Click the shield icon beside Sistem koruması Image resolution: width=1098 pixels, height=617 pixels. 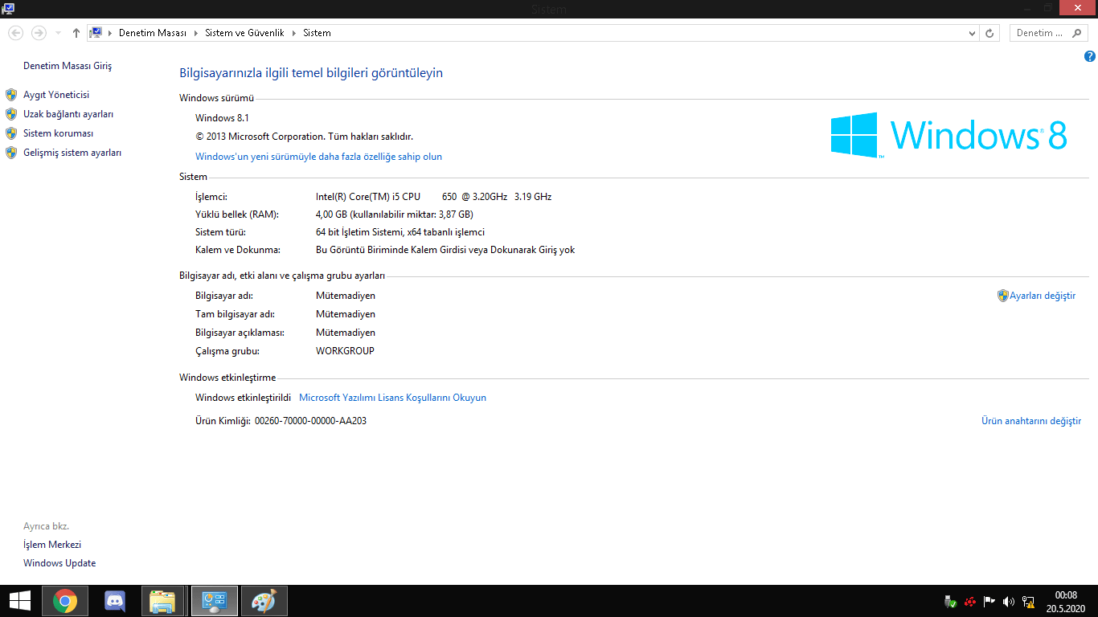pyautogui.click(x=11, y=133)
